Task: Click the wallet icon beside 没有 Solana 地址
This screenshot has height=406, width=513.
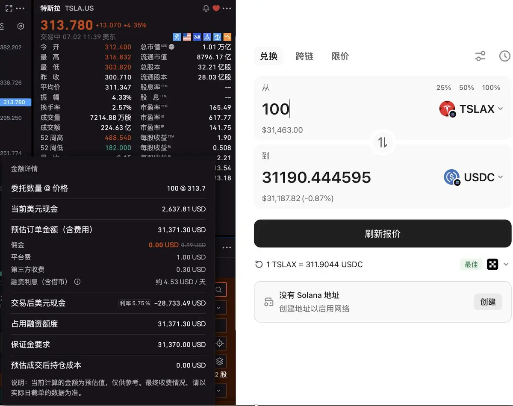Action: click(268, 302)
